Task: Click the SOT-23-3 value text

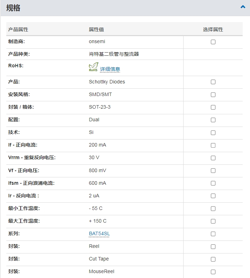Action: coord(100,107)
